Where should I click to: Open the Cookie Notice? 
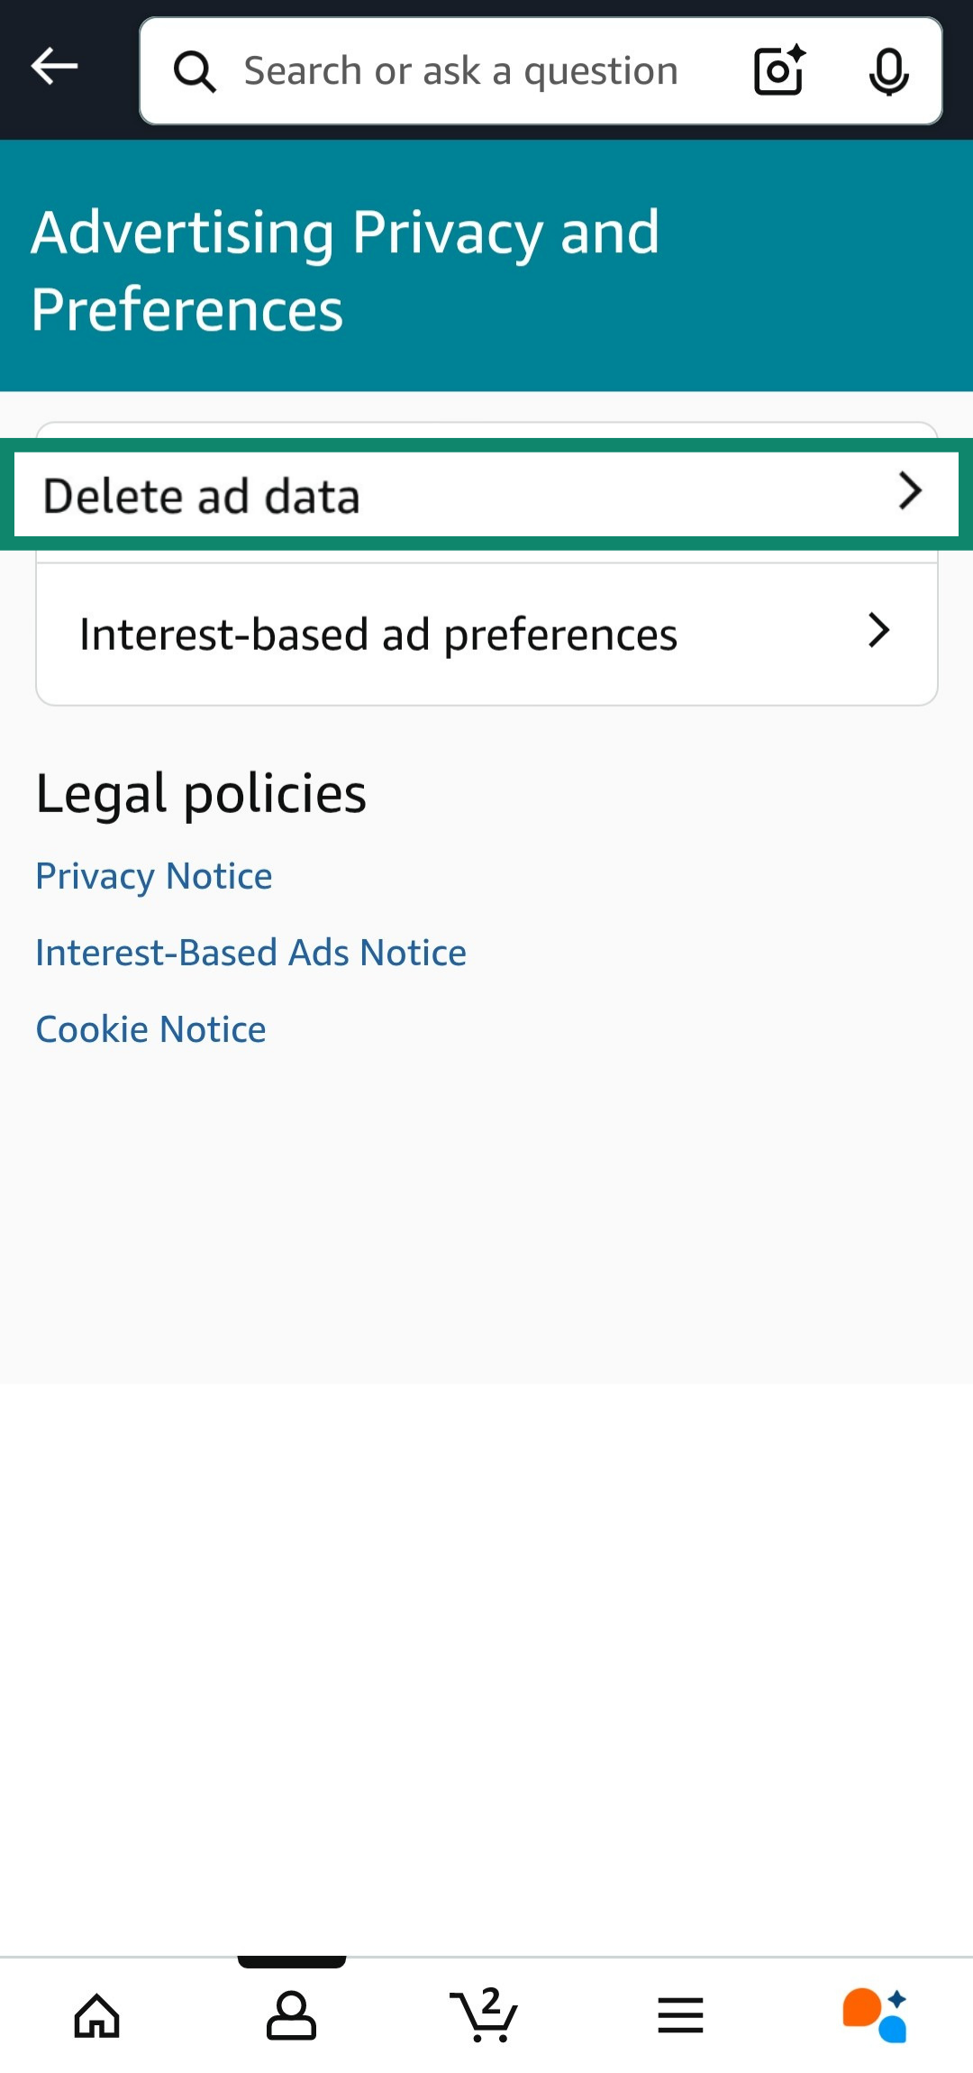pyautogui.click(x=150, y=1027)
